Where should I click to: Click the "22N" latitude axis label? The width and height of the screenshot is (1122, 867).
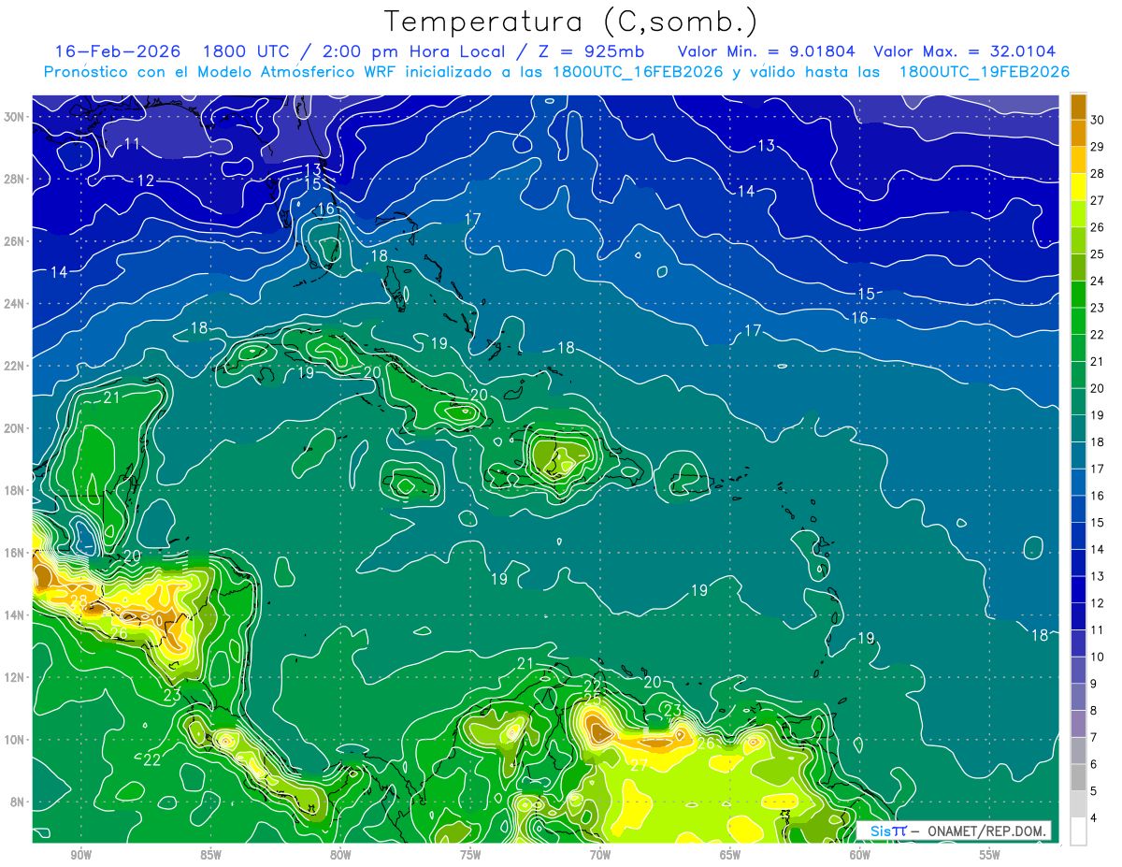(15, 366)
